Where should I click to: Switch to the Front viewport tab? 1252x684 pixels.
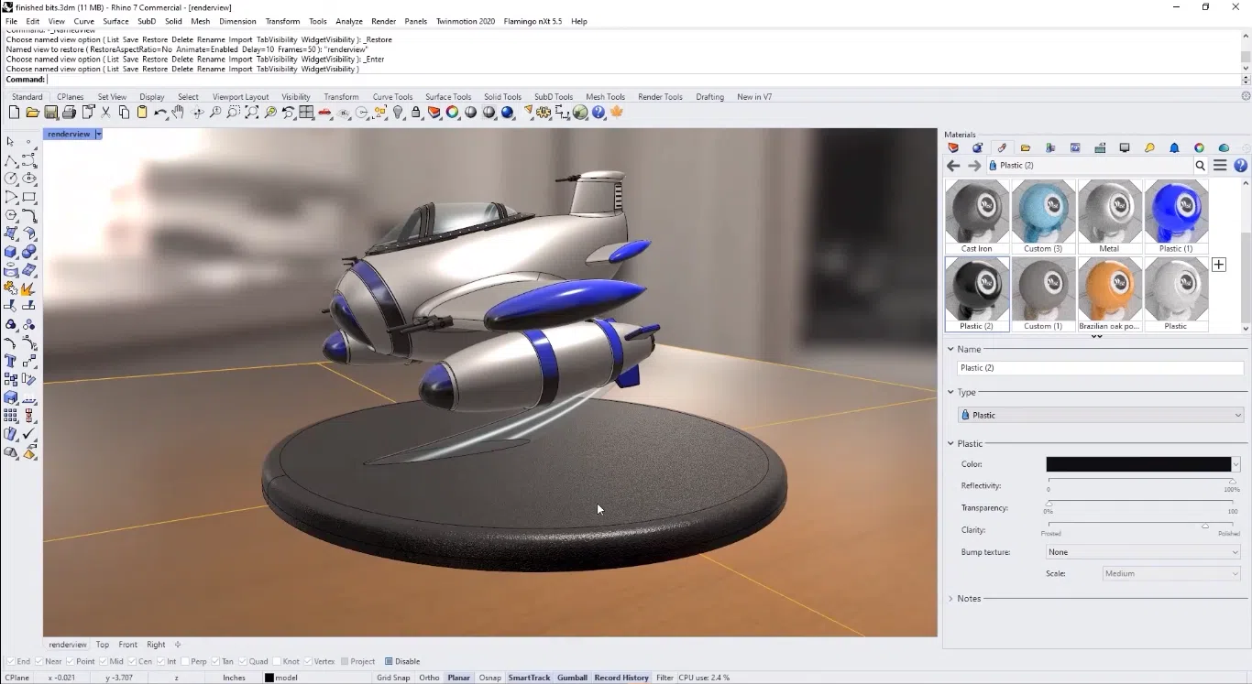[127, 645]
